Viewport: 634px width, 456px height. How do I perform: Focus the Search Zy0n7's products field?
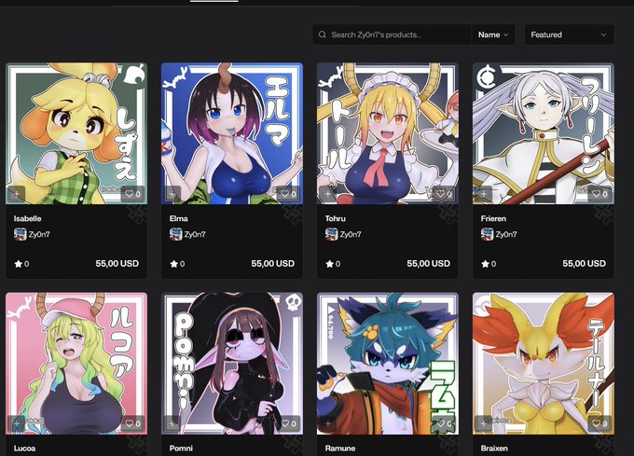[392, 35]
